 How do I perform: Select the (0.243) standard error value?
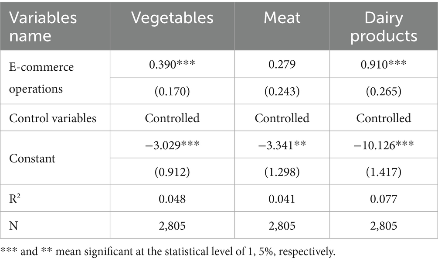click(282, 90)
